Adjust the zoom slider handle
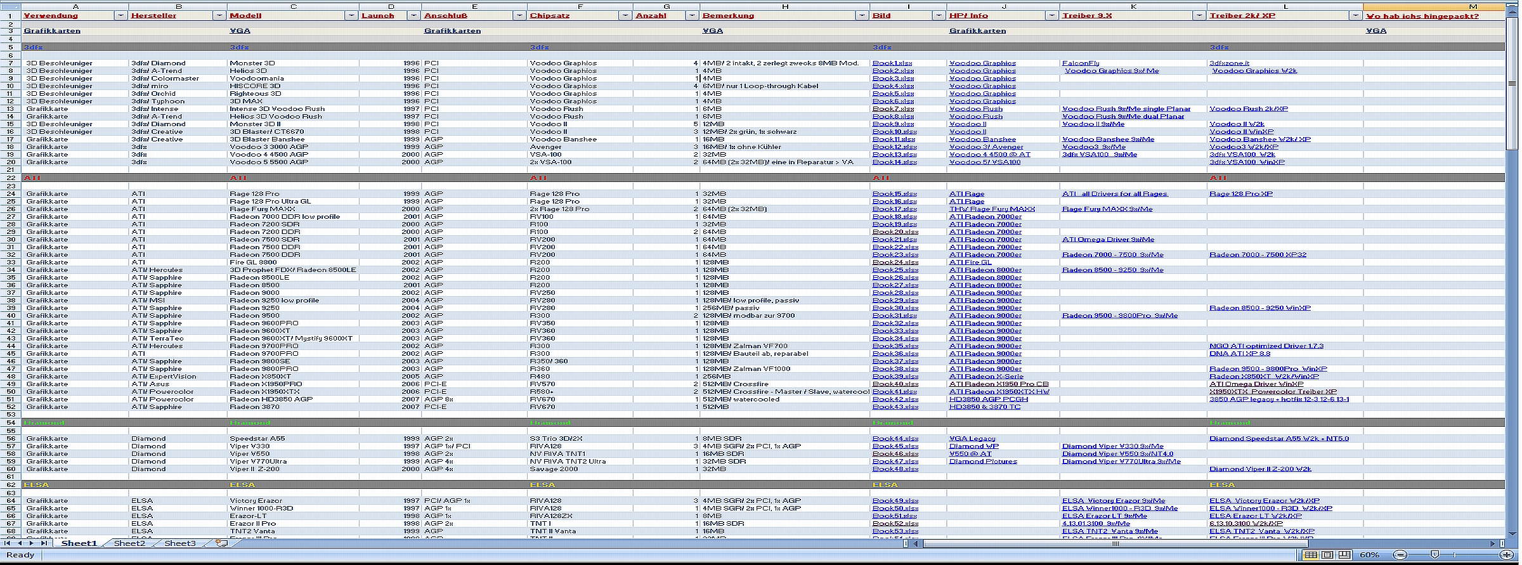This screenshot has width=1522, height=565. pos(1435,555)
